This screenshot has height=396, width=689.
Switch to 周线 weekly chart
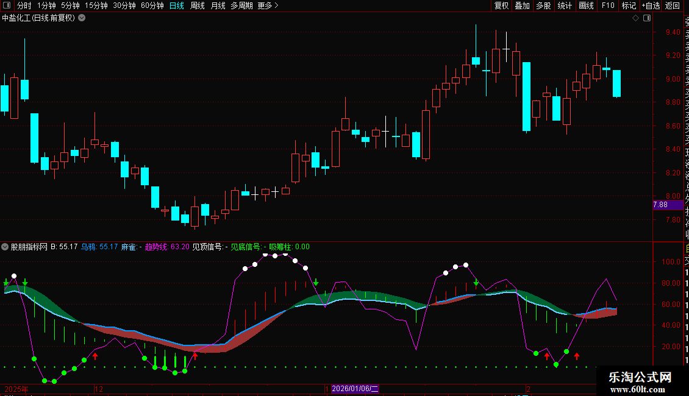[x=198, y=5]
